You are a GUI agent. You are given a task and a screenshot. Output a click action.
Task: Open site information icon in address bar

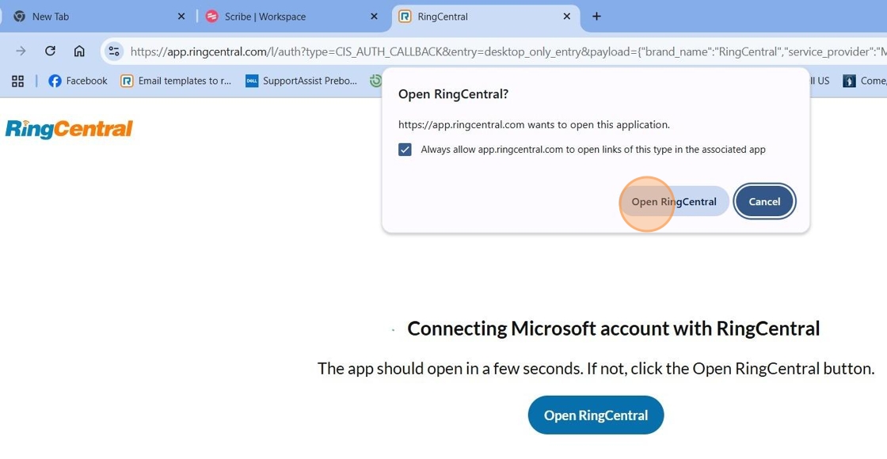click(x=114, y=51)
